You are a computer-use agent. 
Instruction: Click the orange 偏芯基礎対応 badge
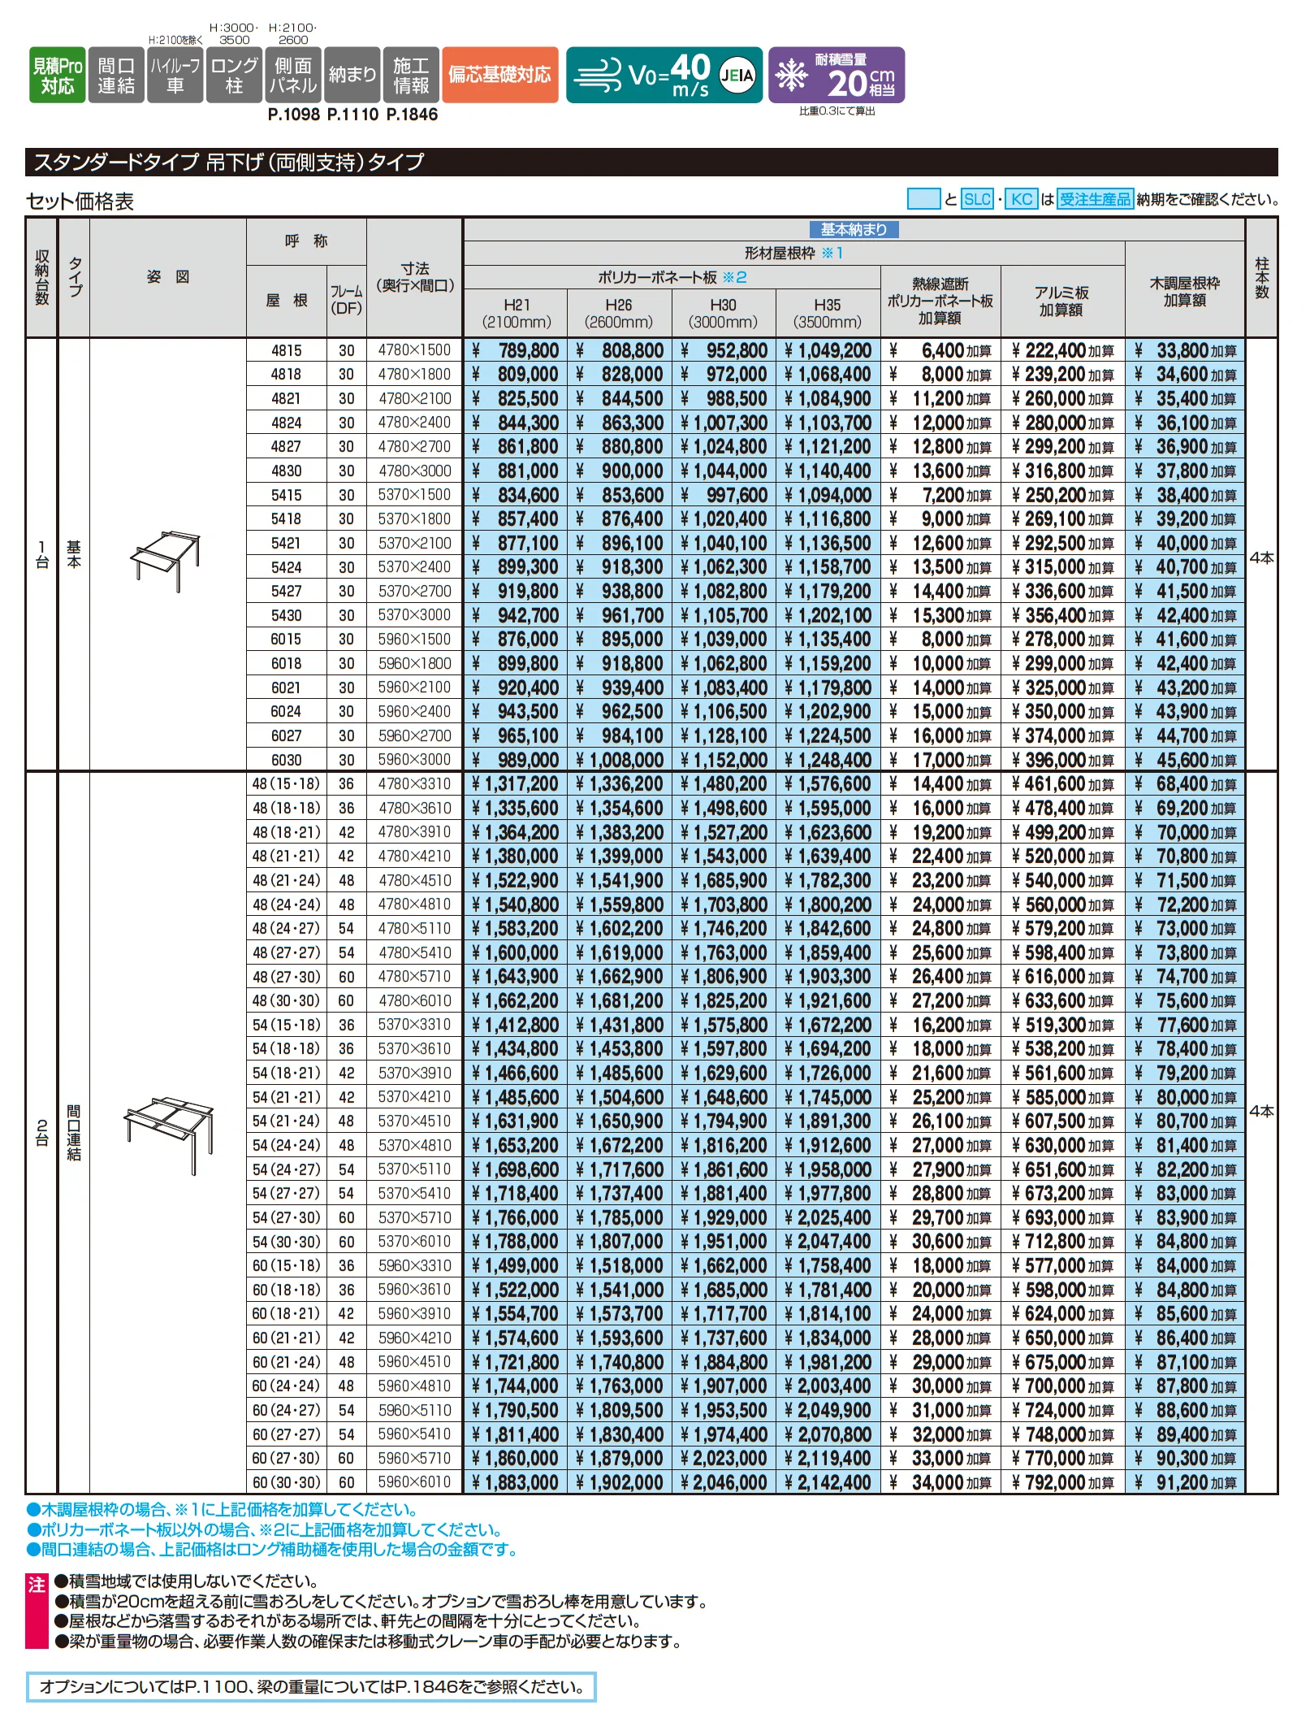click(500, 76)
